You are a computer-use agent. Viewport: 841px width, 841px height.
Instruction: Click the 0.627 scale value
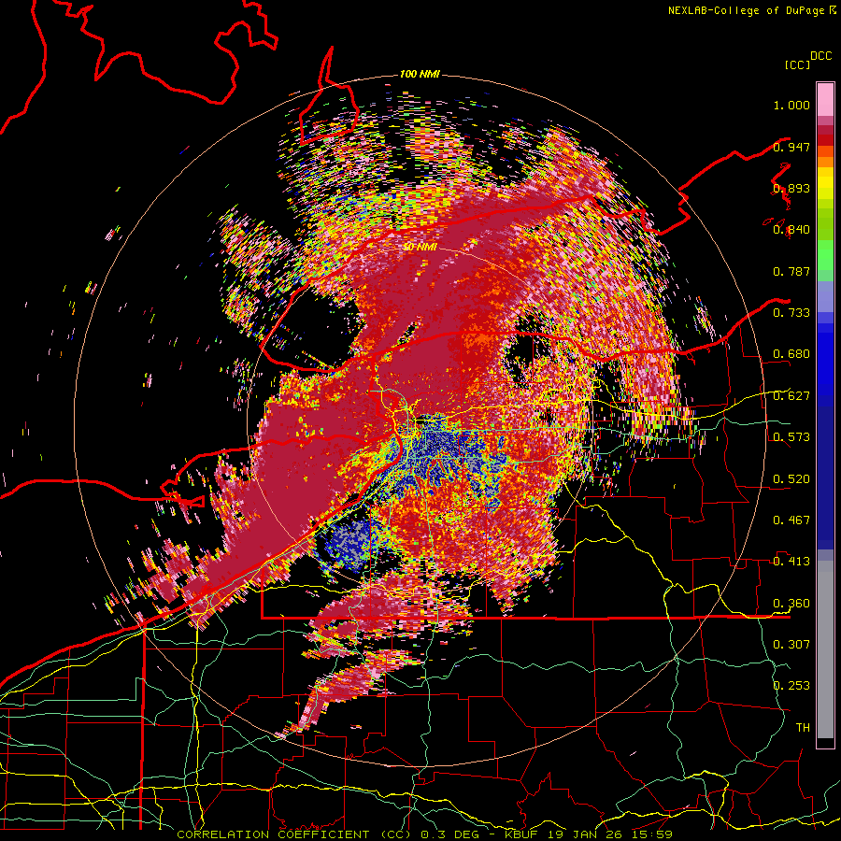point(791,396)
